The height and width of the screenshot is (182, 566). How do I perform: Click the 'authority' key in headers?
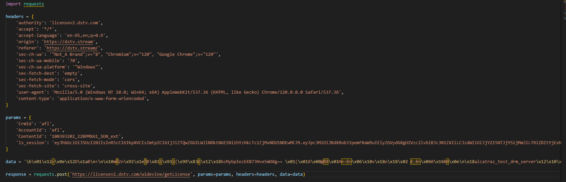click(x=30, y=23)
